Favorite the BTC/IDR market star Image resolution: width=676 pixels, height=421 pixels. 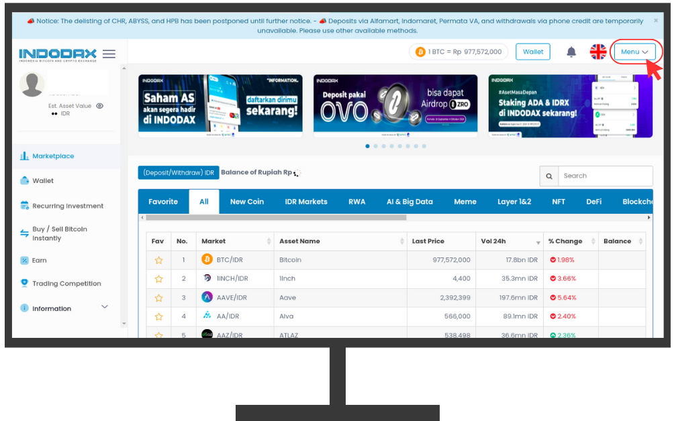(x=158, y=260)
